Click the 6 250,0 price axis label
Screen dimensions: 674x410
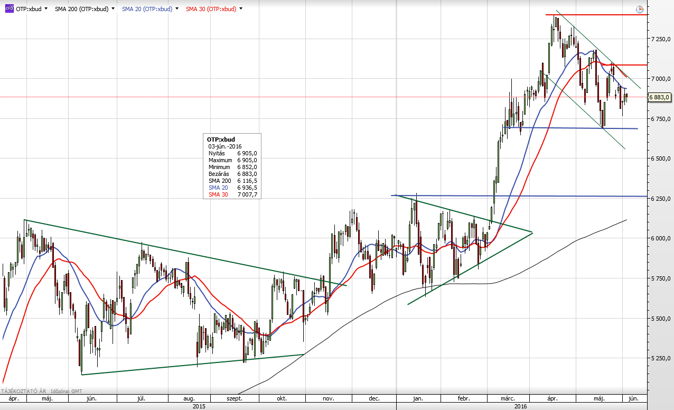(661, 199)
